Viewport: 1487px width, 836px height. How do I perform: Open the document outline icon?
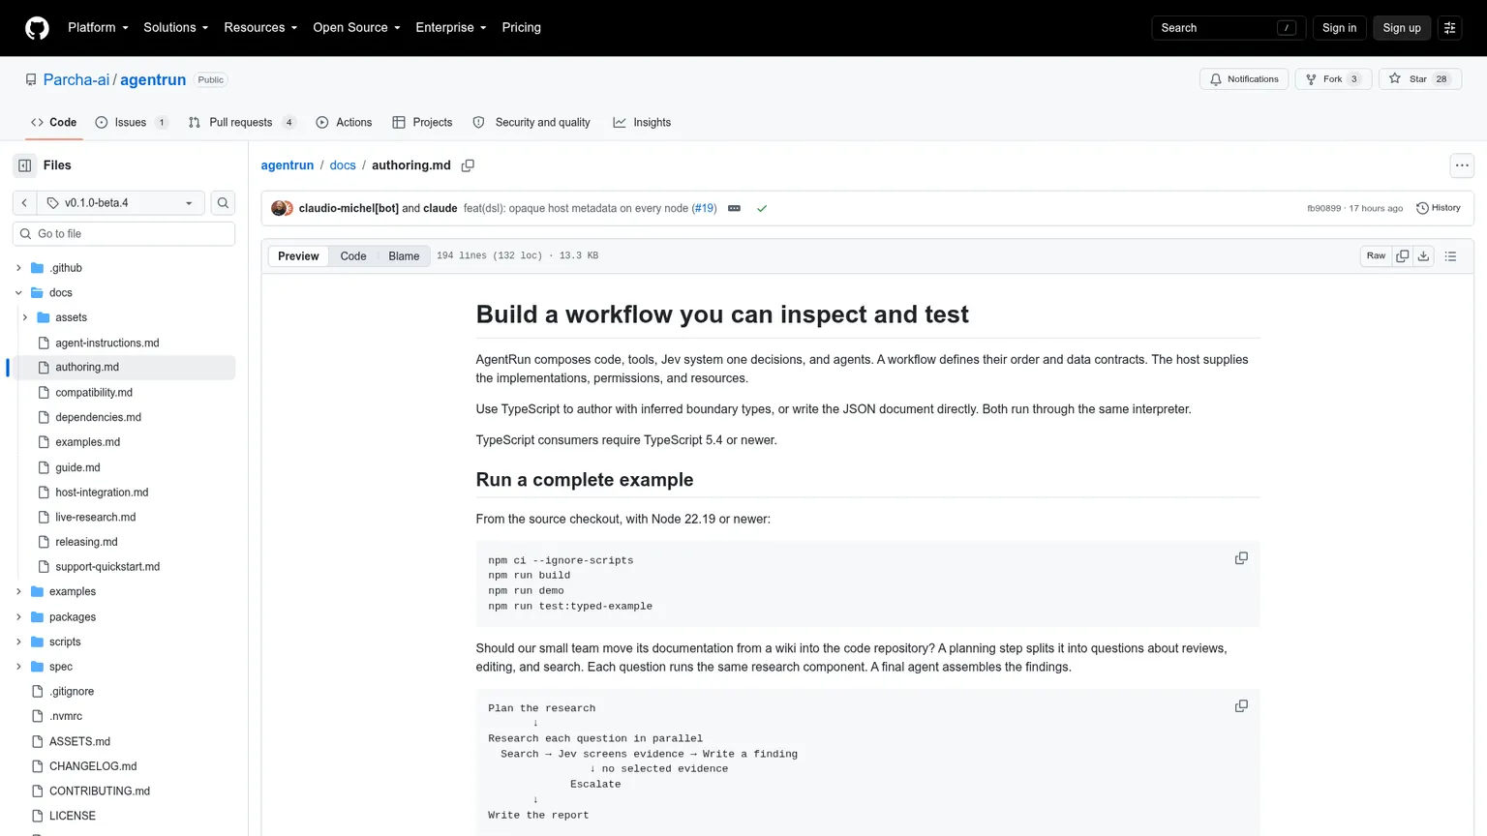[1450, 256]
